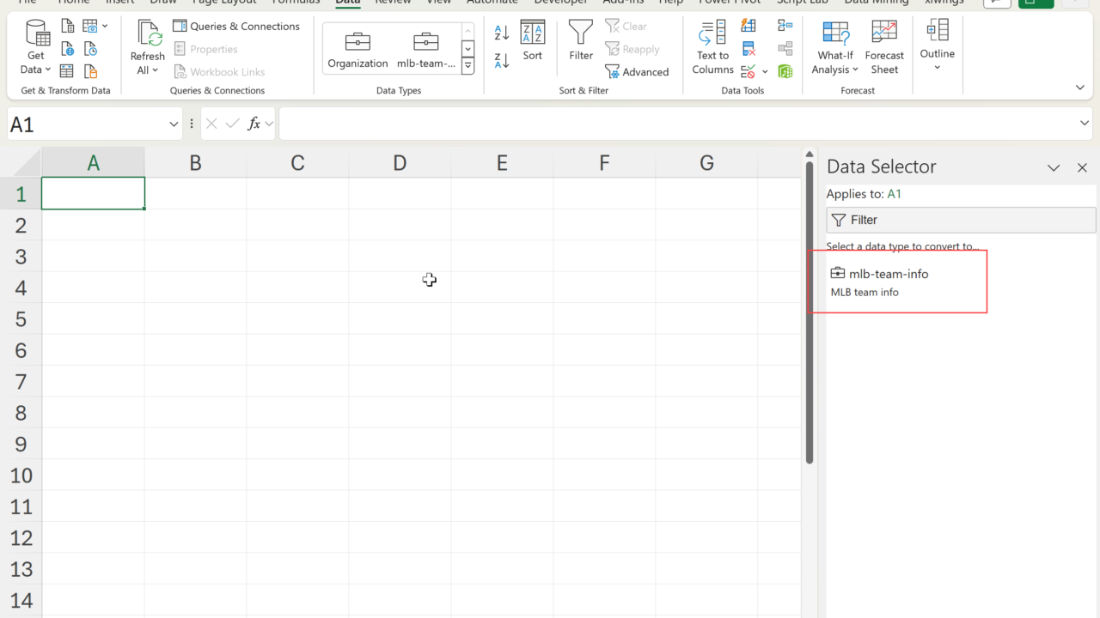
Task: Click the Text to Columns icon
Action: [x=712, y=48]
